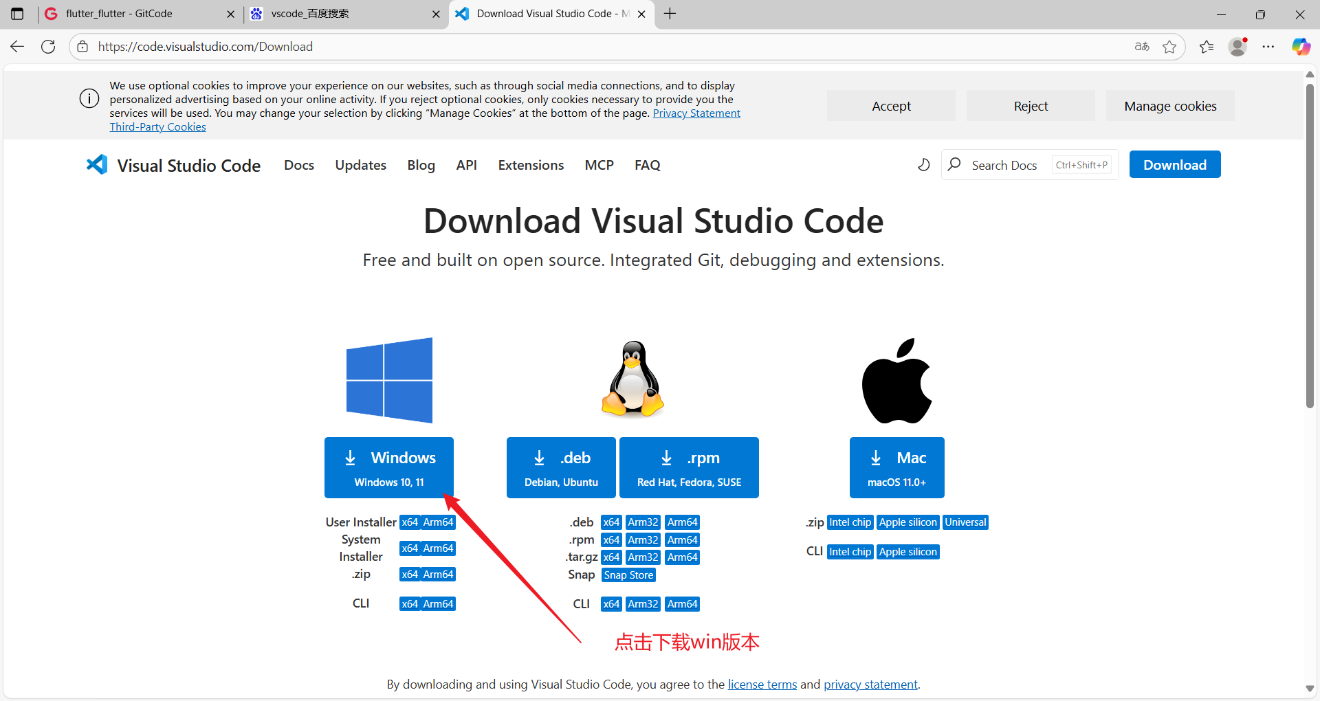Add page to favorites with star icon
The width and height of the screenshot is (1320, 701).
pos(1169,47)
